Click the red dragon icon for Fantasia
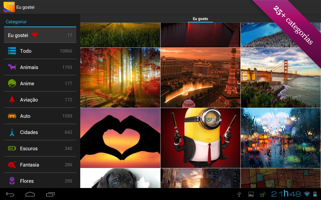The height and width of the screenshot is (200, 321). click(x=12, y=164)
